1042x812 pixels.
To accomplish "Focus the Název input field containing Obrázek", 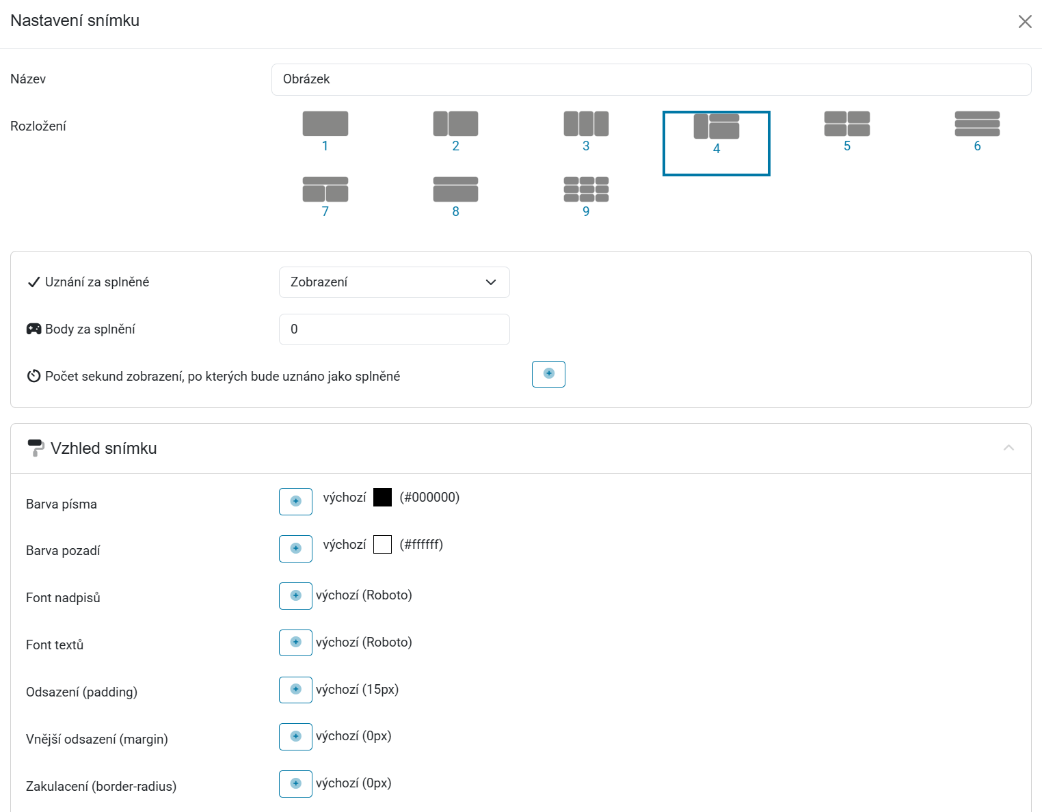I will tap(651, 79).
